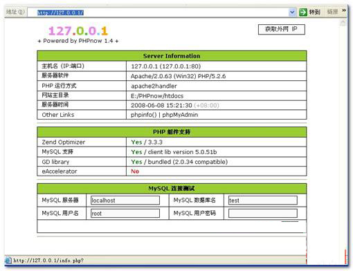
Task: Click the 链接 links toolbar label
Action: click(332, 12)
